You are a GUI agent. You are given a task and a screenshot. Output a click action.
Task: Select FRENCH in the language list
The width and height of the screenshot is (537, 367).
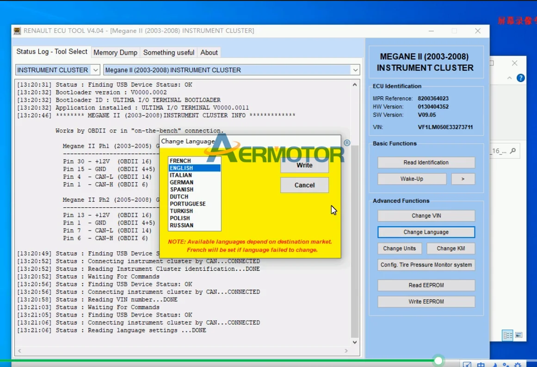pyautogui.click(x=195, y=161)
